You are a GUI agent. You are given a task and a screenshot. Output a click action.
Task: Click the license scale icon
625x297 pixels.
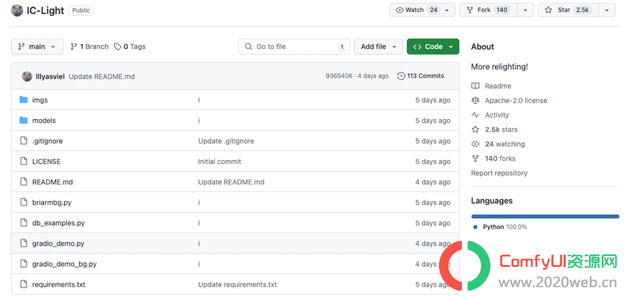point(475,101)
